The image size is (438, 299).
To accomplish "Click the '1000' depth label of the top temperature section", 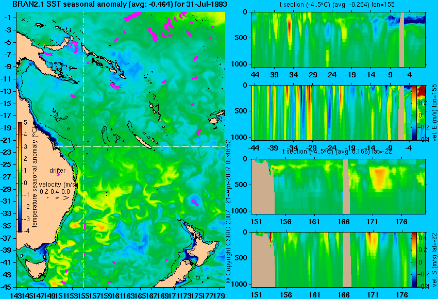I will (x=240, y=64).
